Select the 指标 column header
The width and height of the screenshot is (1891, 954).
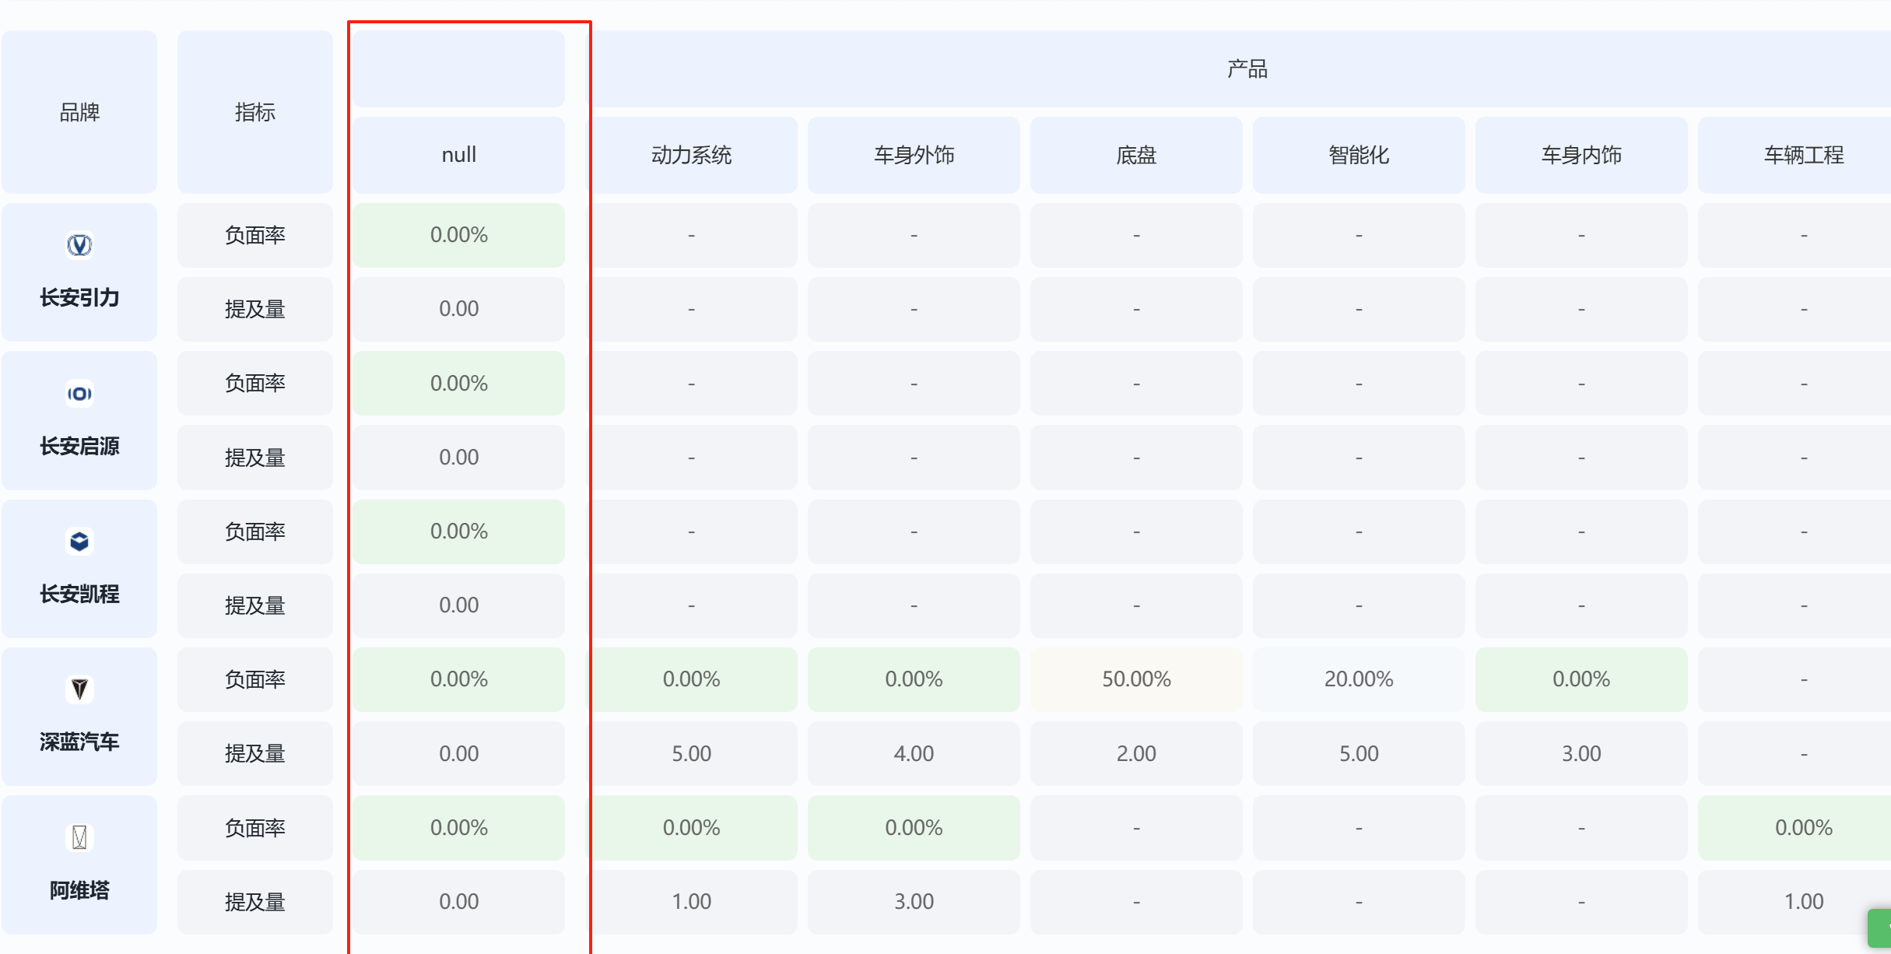(254, 112)
